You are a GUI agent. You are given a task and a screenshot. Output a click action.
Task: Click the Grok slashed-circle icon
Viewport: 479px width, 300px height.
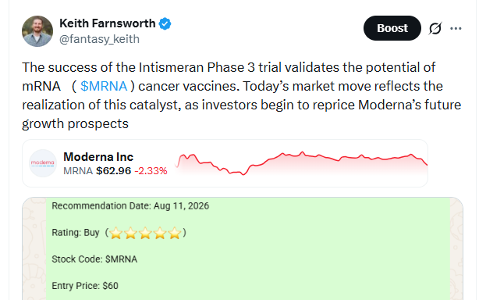pyautogui.click(x=435, y=28)
